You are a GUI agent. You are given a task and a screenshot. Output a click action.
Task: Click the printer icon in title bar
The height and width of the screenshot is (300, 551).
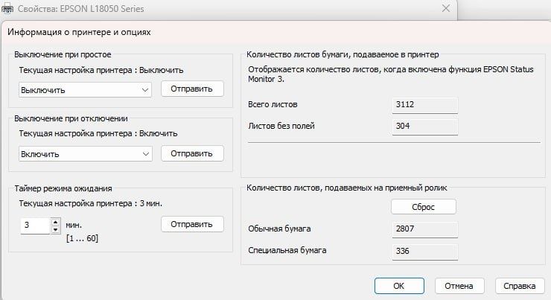[7, 9]
